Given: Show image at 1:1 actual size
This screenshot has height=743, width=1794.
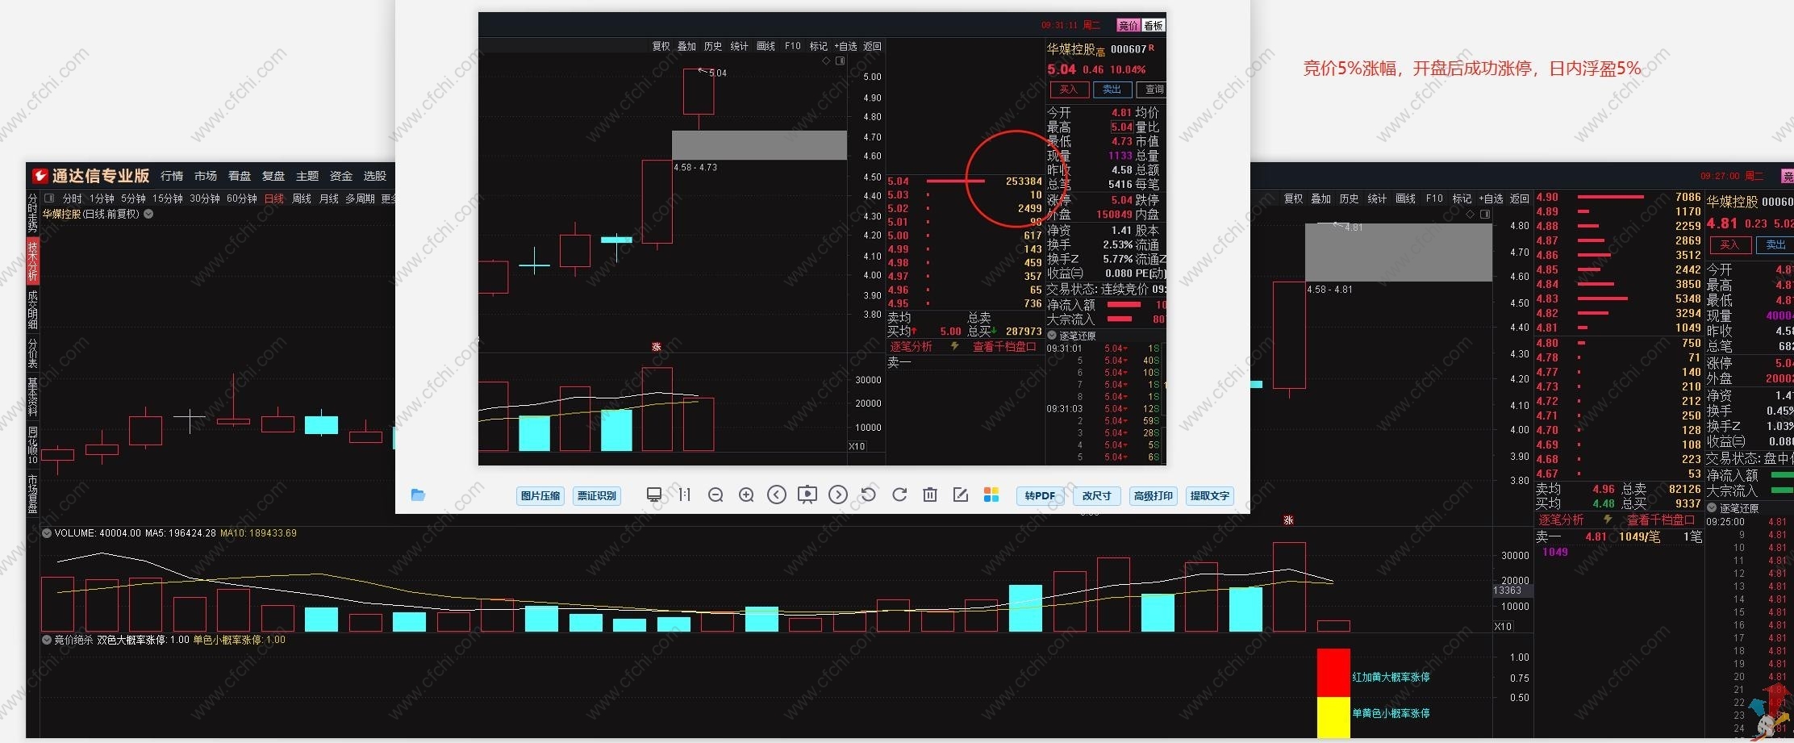Looking at the screenshot, I should tap(685, 495).
